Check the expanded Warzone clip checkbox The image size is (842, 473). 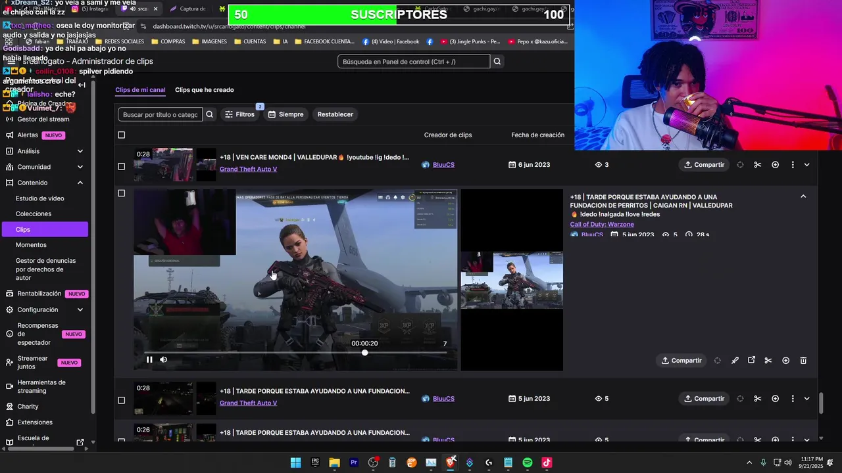tap(121, 193)
